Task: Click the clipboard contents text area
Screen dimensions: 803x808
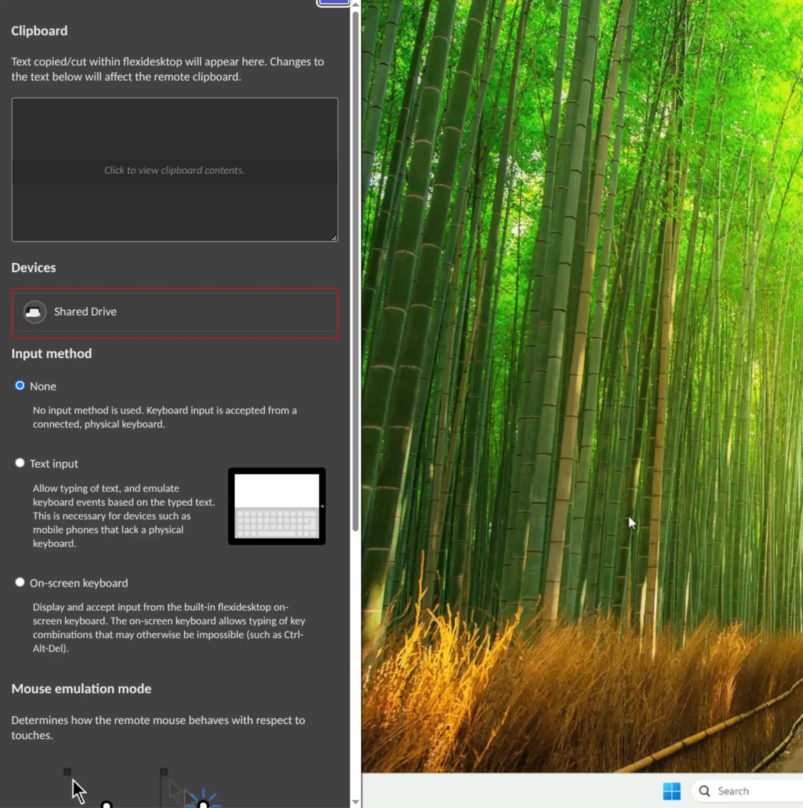Action: coord(175,170)
